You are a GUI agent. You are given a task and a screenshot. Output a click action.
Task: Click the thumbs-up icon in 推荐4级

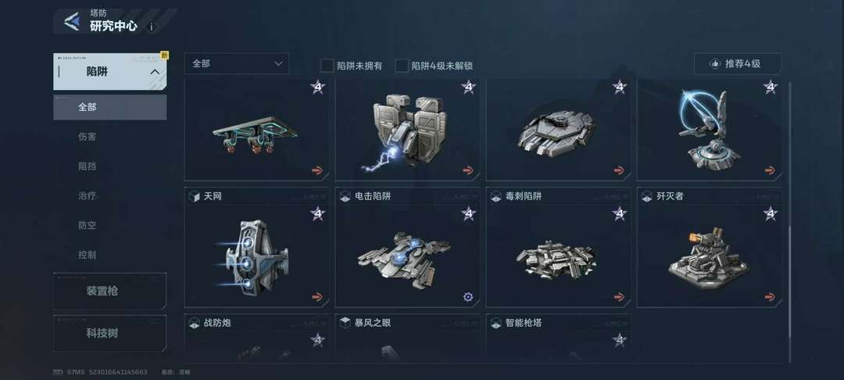click(715, 63)
